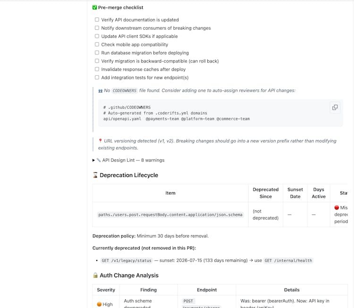Tick 'Add integration tests for new endpoint(s)'

97,78
